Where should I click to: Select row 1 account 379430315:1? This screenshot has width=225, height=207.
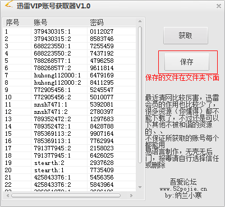52,31
